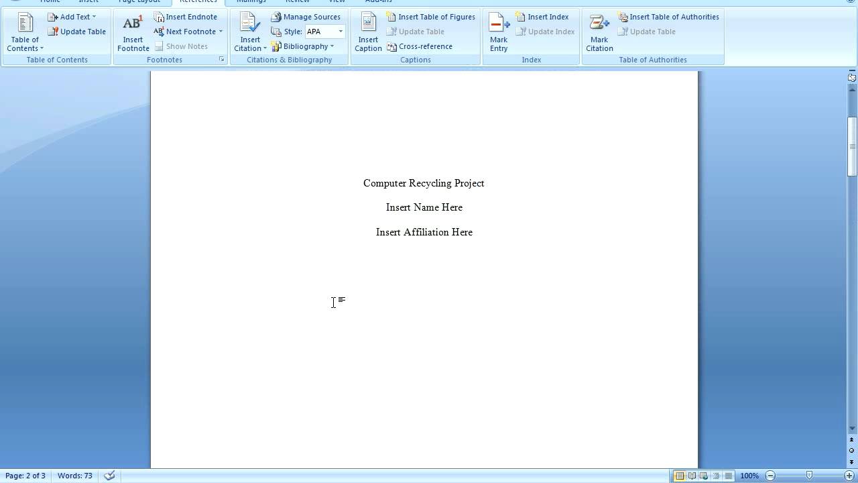Open the citation Style combo box showing APA
This screenshot has width=858, height=483.
324,32
